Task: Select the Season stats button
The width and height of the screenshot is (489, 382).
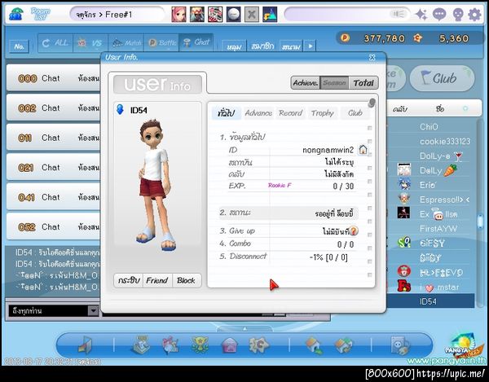Action: [x=334, y=83]
